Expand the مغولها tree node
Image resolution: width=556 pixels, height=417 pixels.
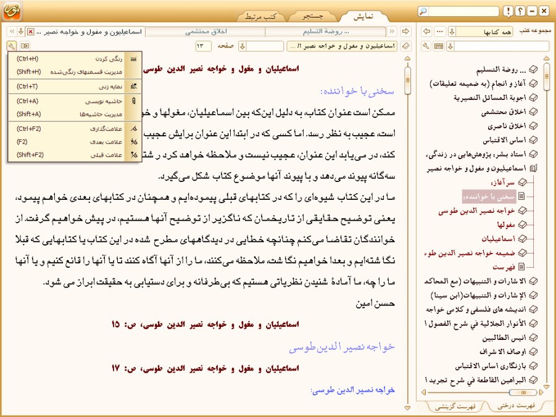[522, 225]
